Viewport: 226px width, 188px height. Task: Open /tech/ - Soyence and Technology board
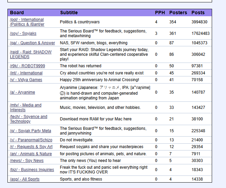coord(29,119)
